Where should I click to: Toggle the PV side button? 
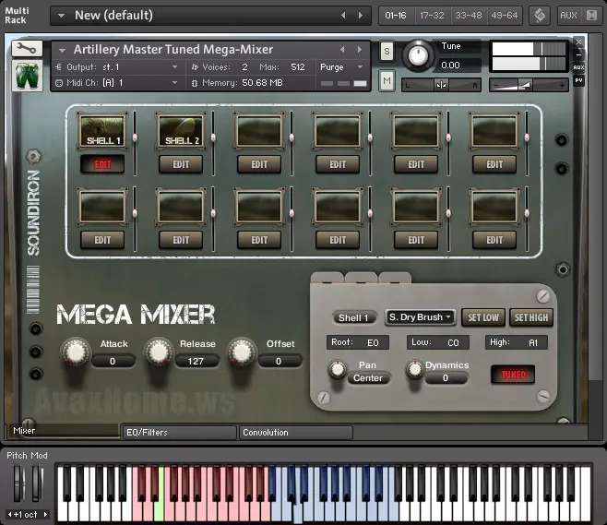coord(578,80)
